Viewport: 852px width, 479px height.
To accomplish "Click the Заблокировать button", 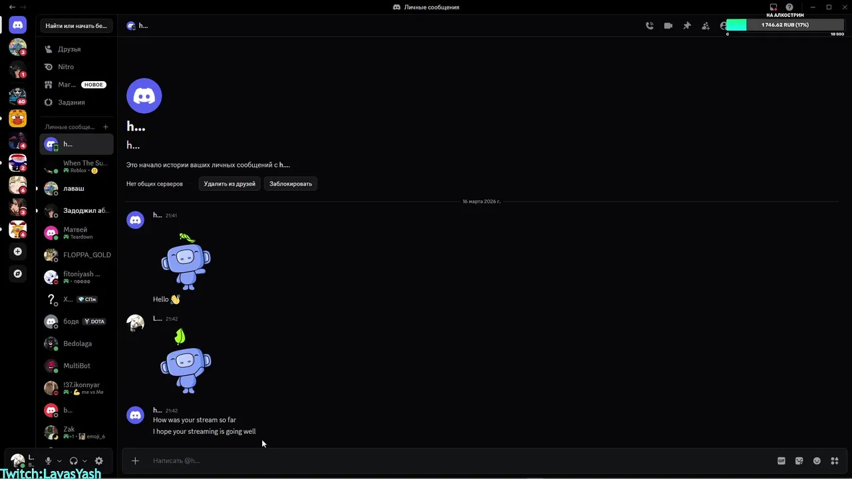I will [291, 184].
